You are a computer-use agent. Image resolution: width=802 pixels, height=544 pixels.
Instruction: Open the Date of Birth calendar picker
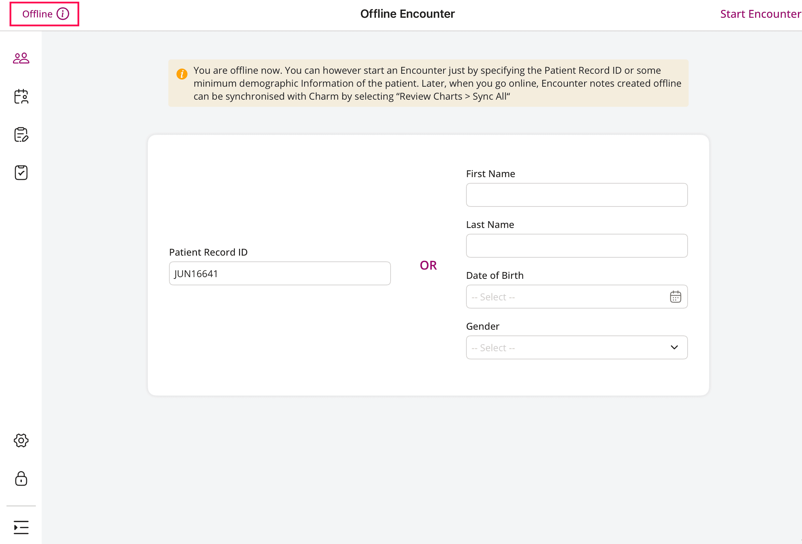coord(675,297)
